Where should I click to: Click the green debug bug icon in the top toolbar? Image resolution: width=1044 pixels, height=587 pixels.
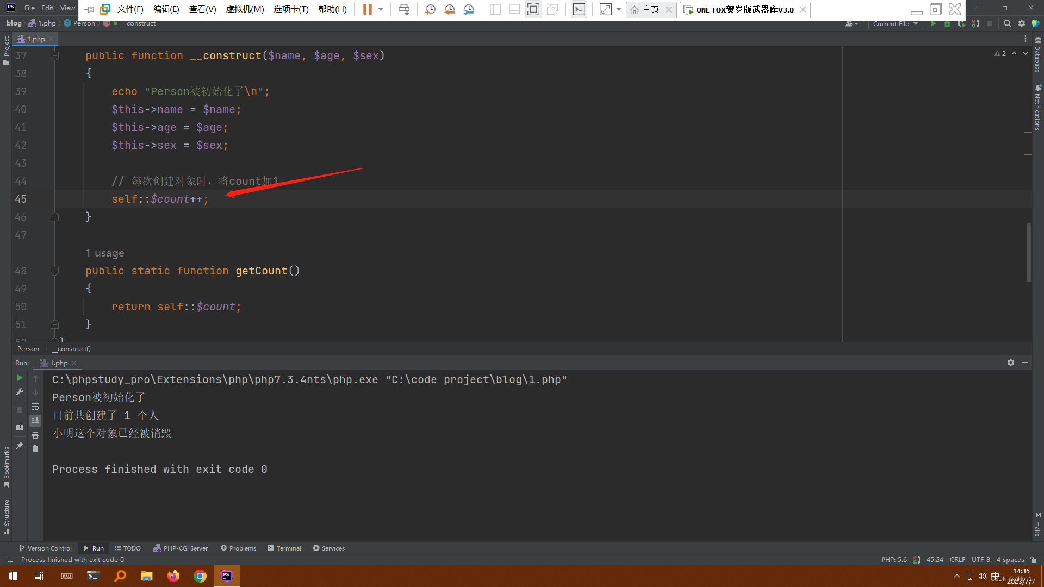947,24
